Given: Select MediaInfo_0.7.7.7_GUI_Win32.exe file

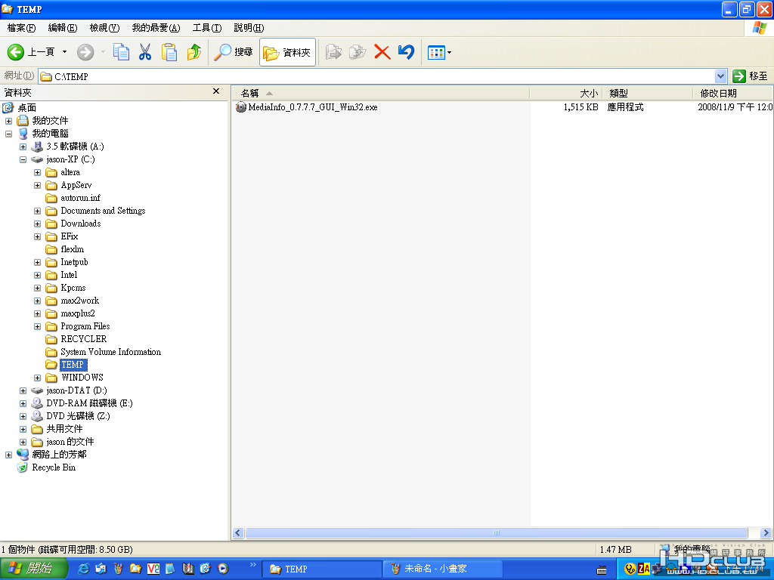Looking at the screenshot, I should click(307, 107).
